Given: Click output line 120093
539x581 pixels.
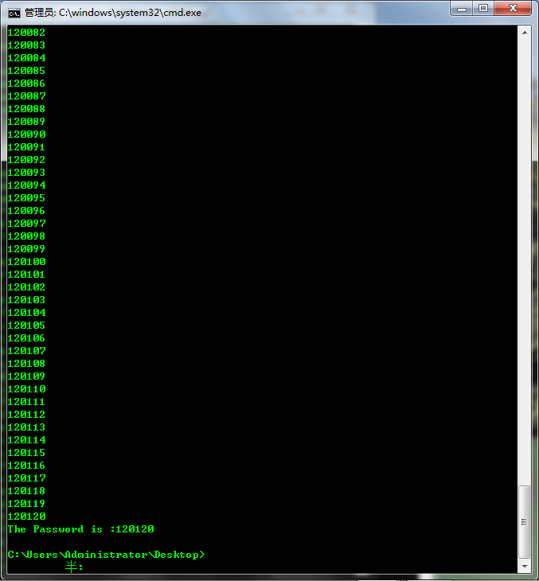Looking at the screenshot, I should point(26,173).
